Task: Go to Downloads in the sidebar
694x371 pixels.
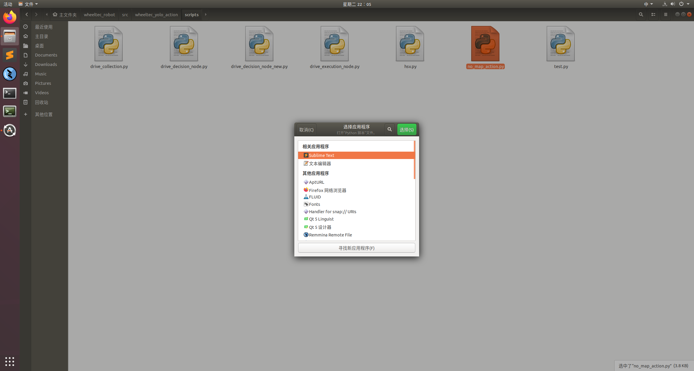Action: pos(46,64)
